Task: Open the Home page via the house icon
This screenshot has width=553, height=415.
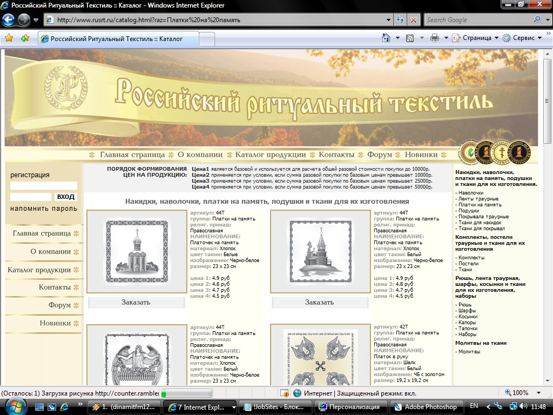Action: click(x=386, y=38)
